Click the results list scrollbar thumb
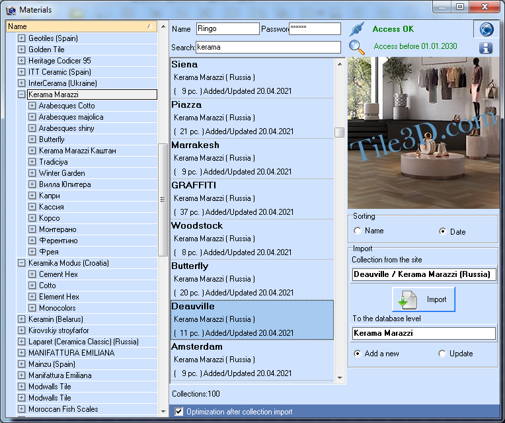 340,132
